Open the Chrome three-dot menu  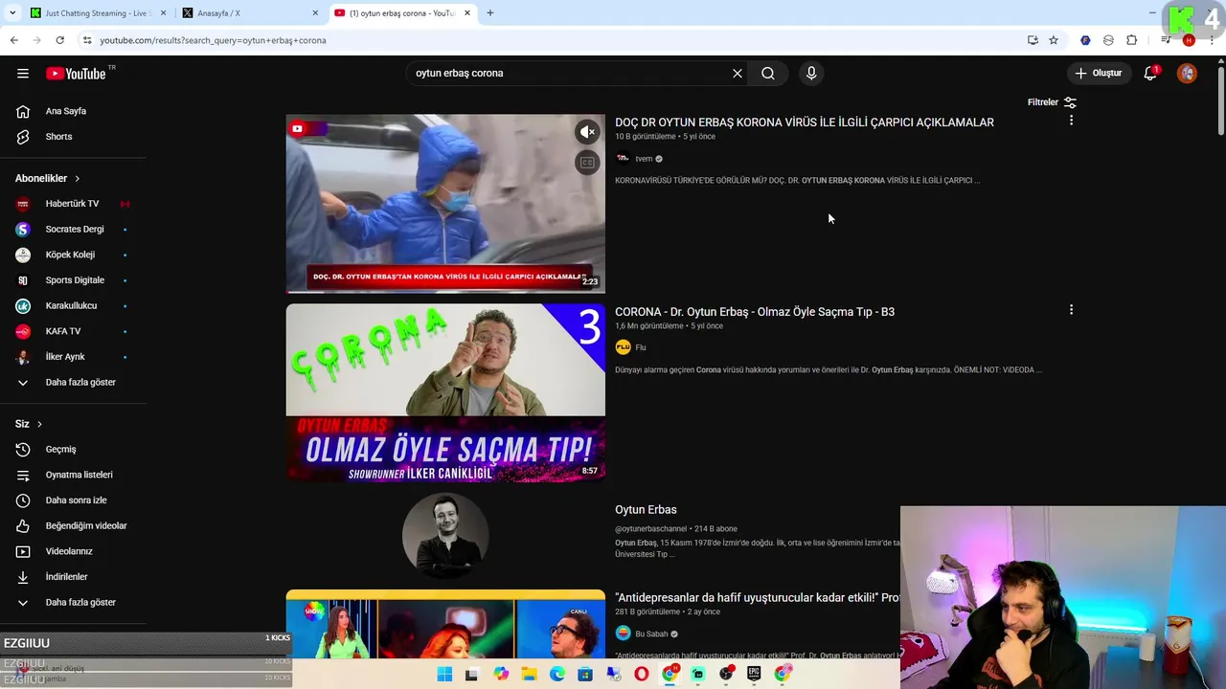click(x=1212, y=40)
